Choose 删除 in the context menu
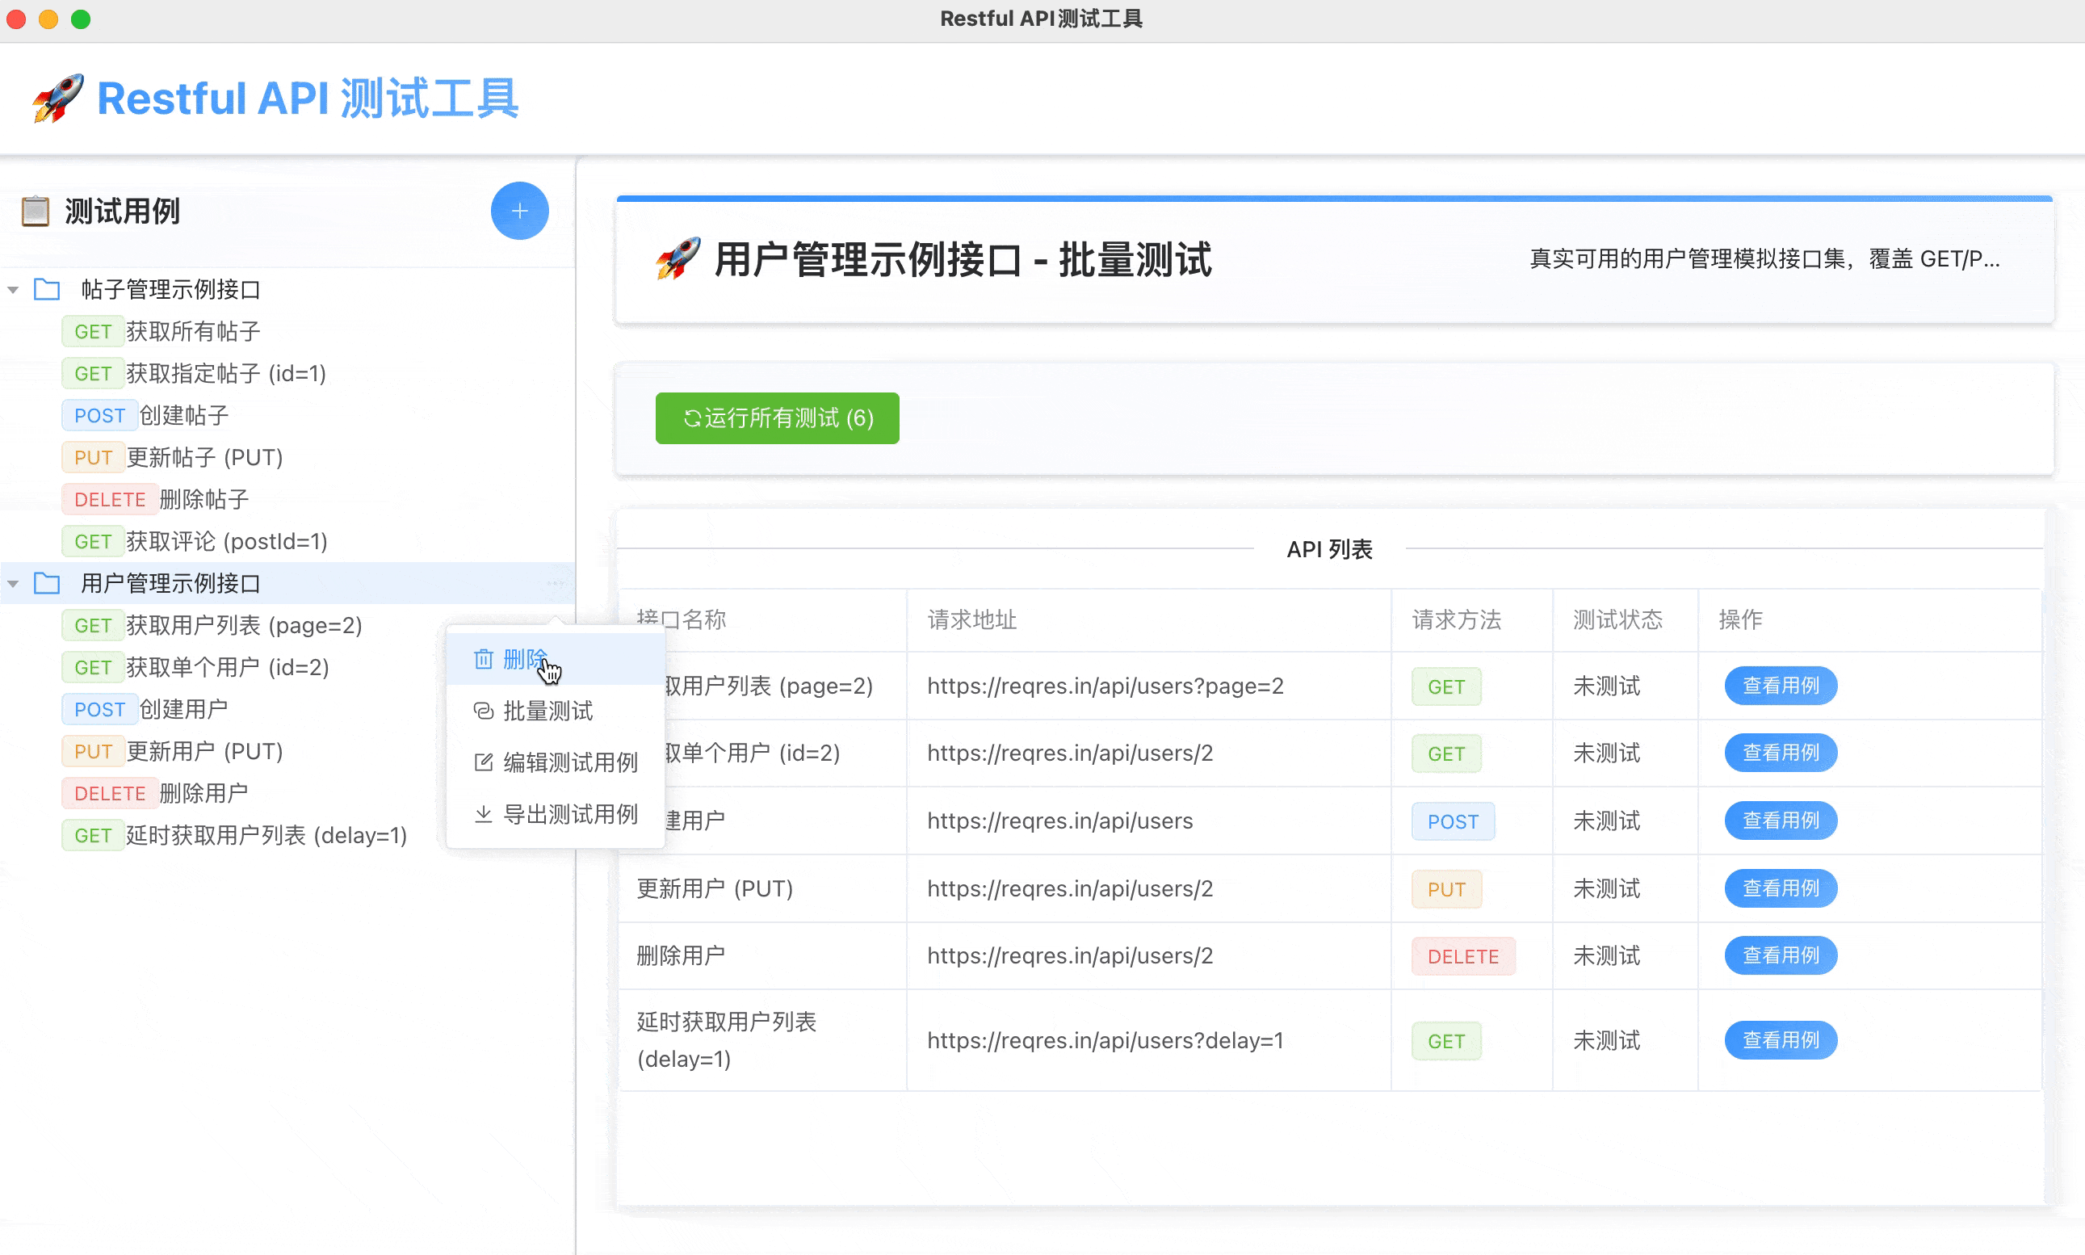 coord(525,657)
